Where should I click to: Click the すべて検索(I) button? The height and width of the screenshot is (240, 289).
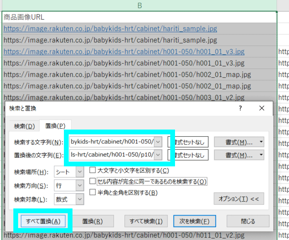pyautogui.click(x=146, y=221)
